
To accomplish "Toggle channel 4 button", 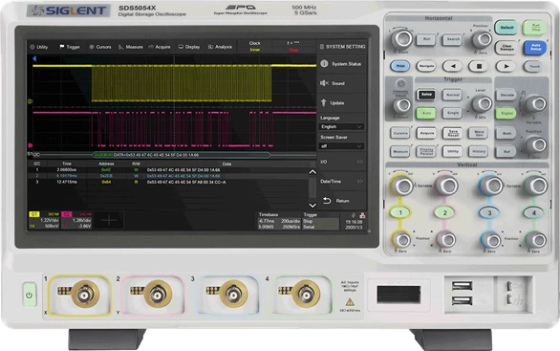I will (x=534, y=212).
